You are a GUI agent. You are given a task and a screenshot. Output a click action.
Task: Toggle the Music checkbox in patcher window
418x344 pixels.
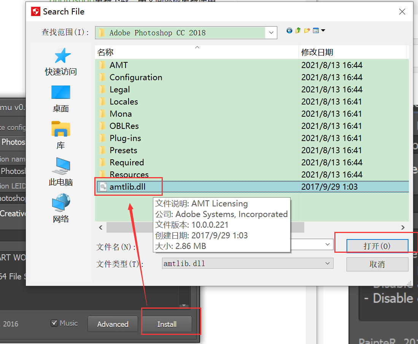pos(54,323)
